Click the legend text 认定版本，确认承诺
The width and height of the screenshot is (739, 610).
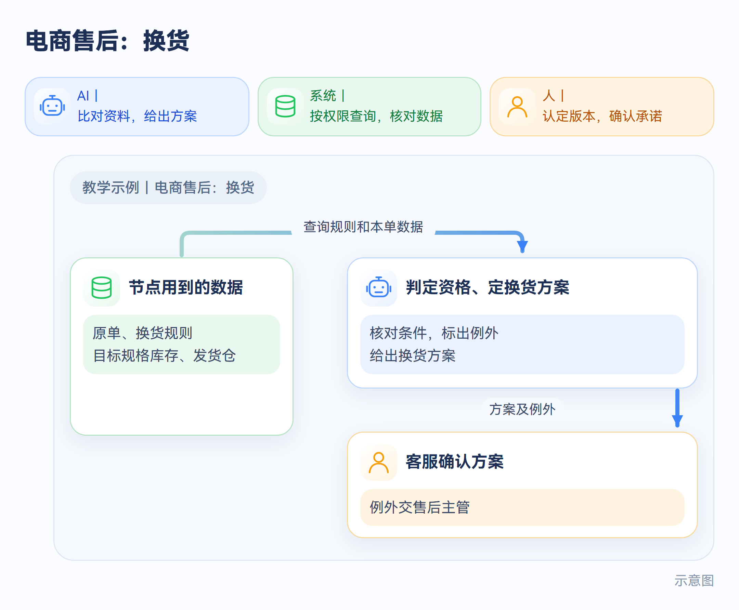602,116
